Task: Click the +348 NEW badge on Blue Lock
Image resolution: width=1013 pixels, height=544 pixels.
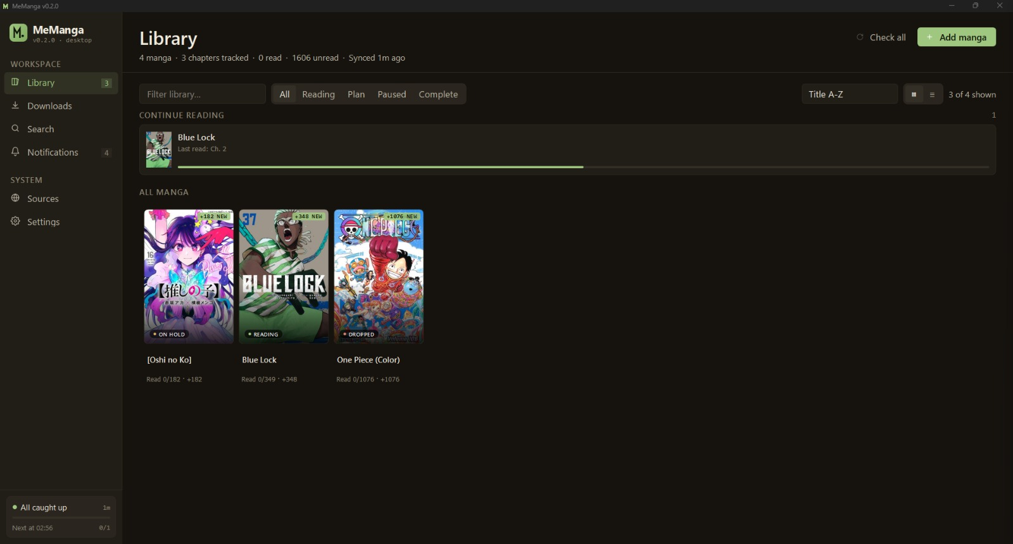Action: click(x=309, y=216)
